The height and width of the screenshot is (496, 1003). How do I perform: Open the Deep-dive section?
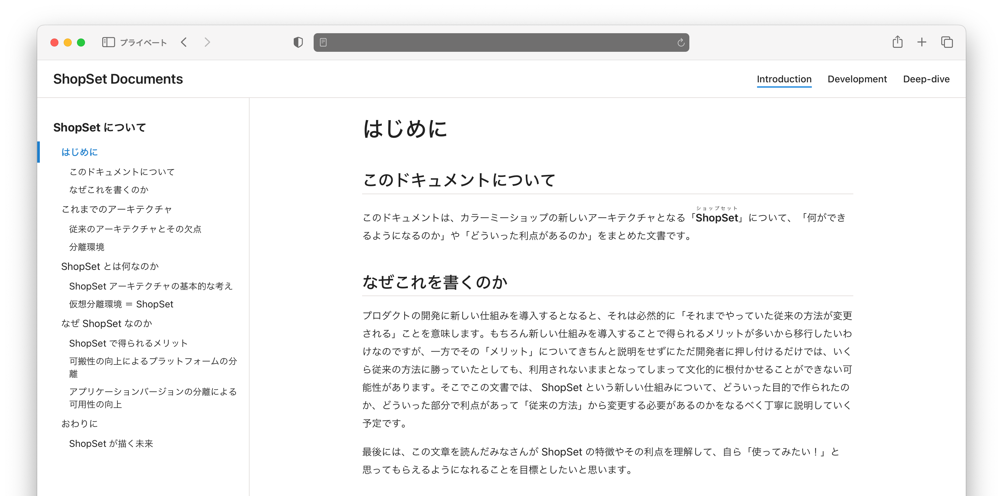coord(926,79)
